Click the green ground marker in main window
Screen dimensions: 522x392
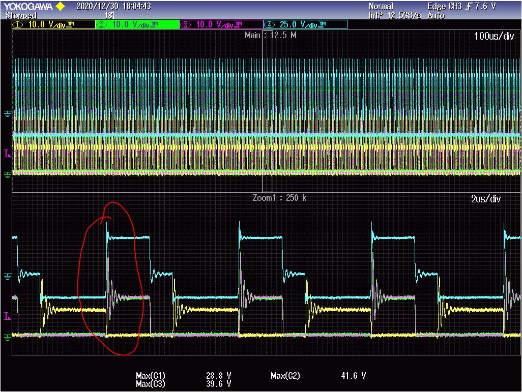[x=7, y=174]
